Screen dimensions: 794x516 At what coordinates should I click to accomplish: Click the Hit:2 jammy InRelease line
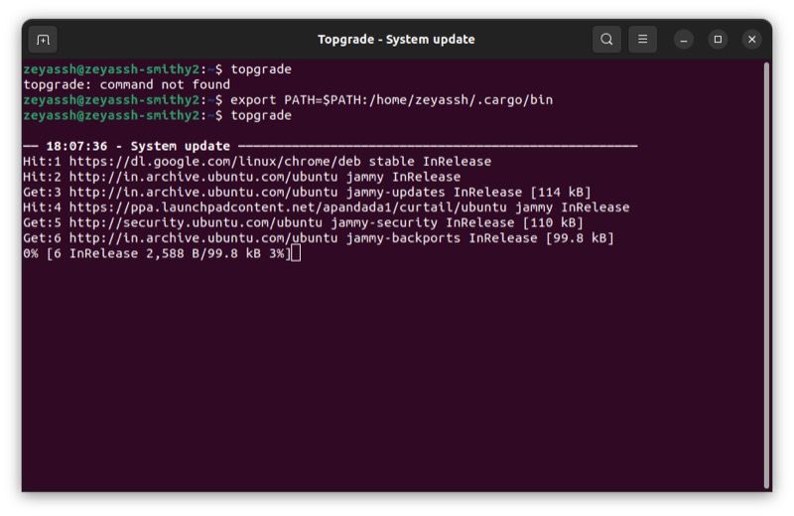(x=241, y=177)
